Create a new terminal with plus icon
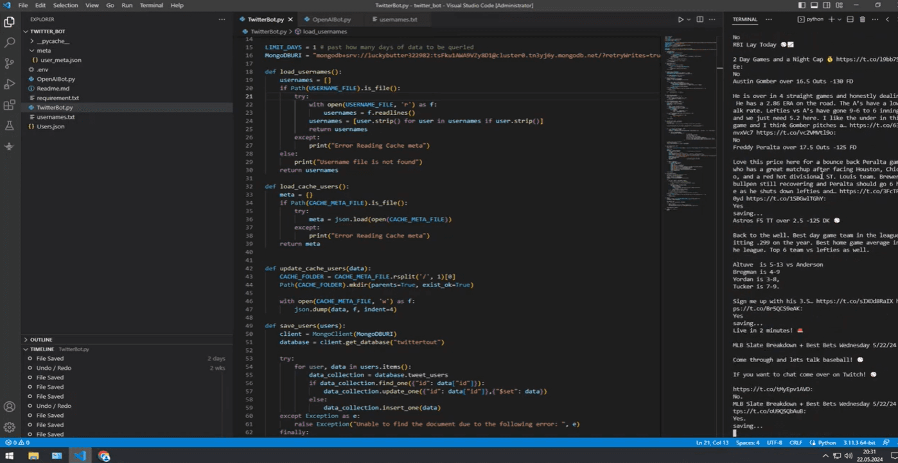Image resolution: width=898 pixels, height=463 pixels. point(831,19)
